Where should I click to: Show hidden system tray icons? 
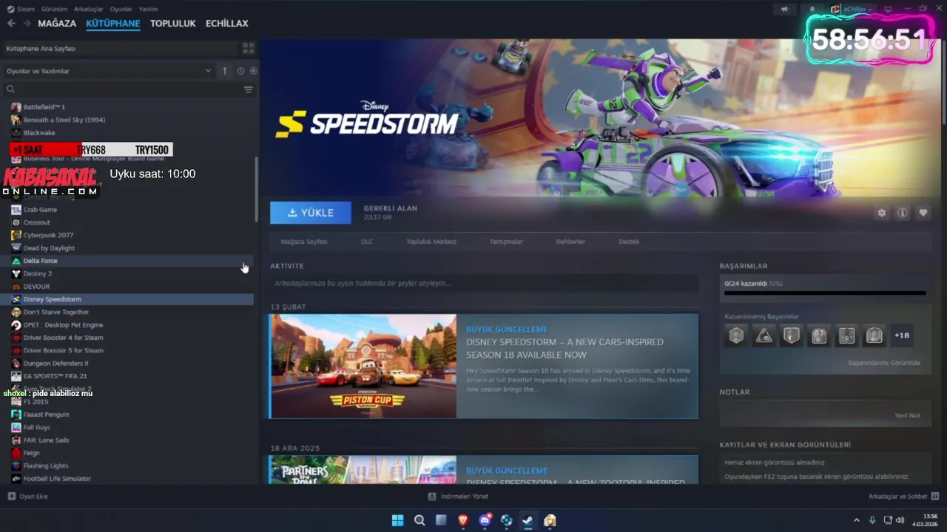(857, 520)
